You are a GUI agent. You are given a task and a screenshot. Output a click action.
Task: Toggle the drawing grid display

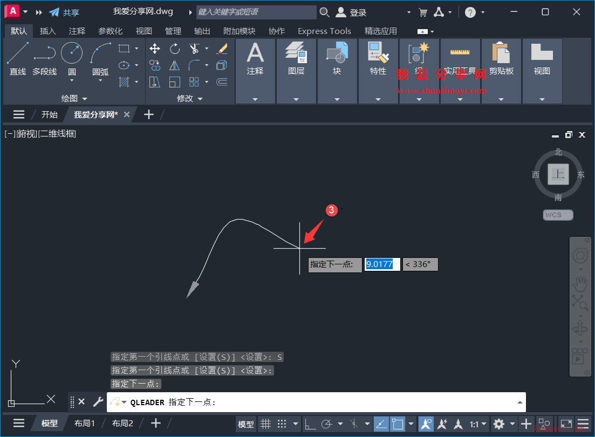coord(265,424)
